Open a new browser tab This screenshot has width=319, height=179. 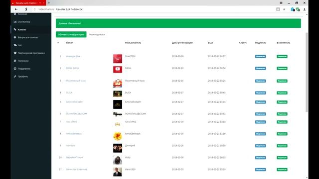point(49,3)
